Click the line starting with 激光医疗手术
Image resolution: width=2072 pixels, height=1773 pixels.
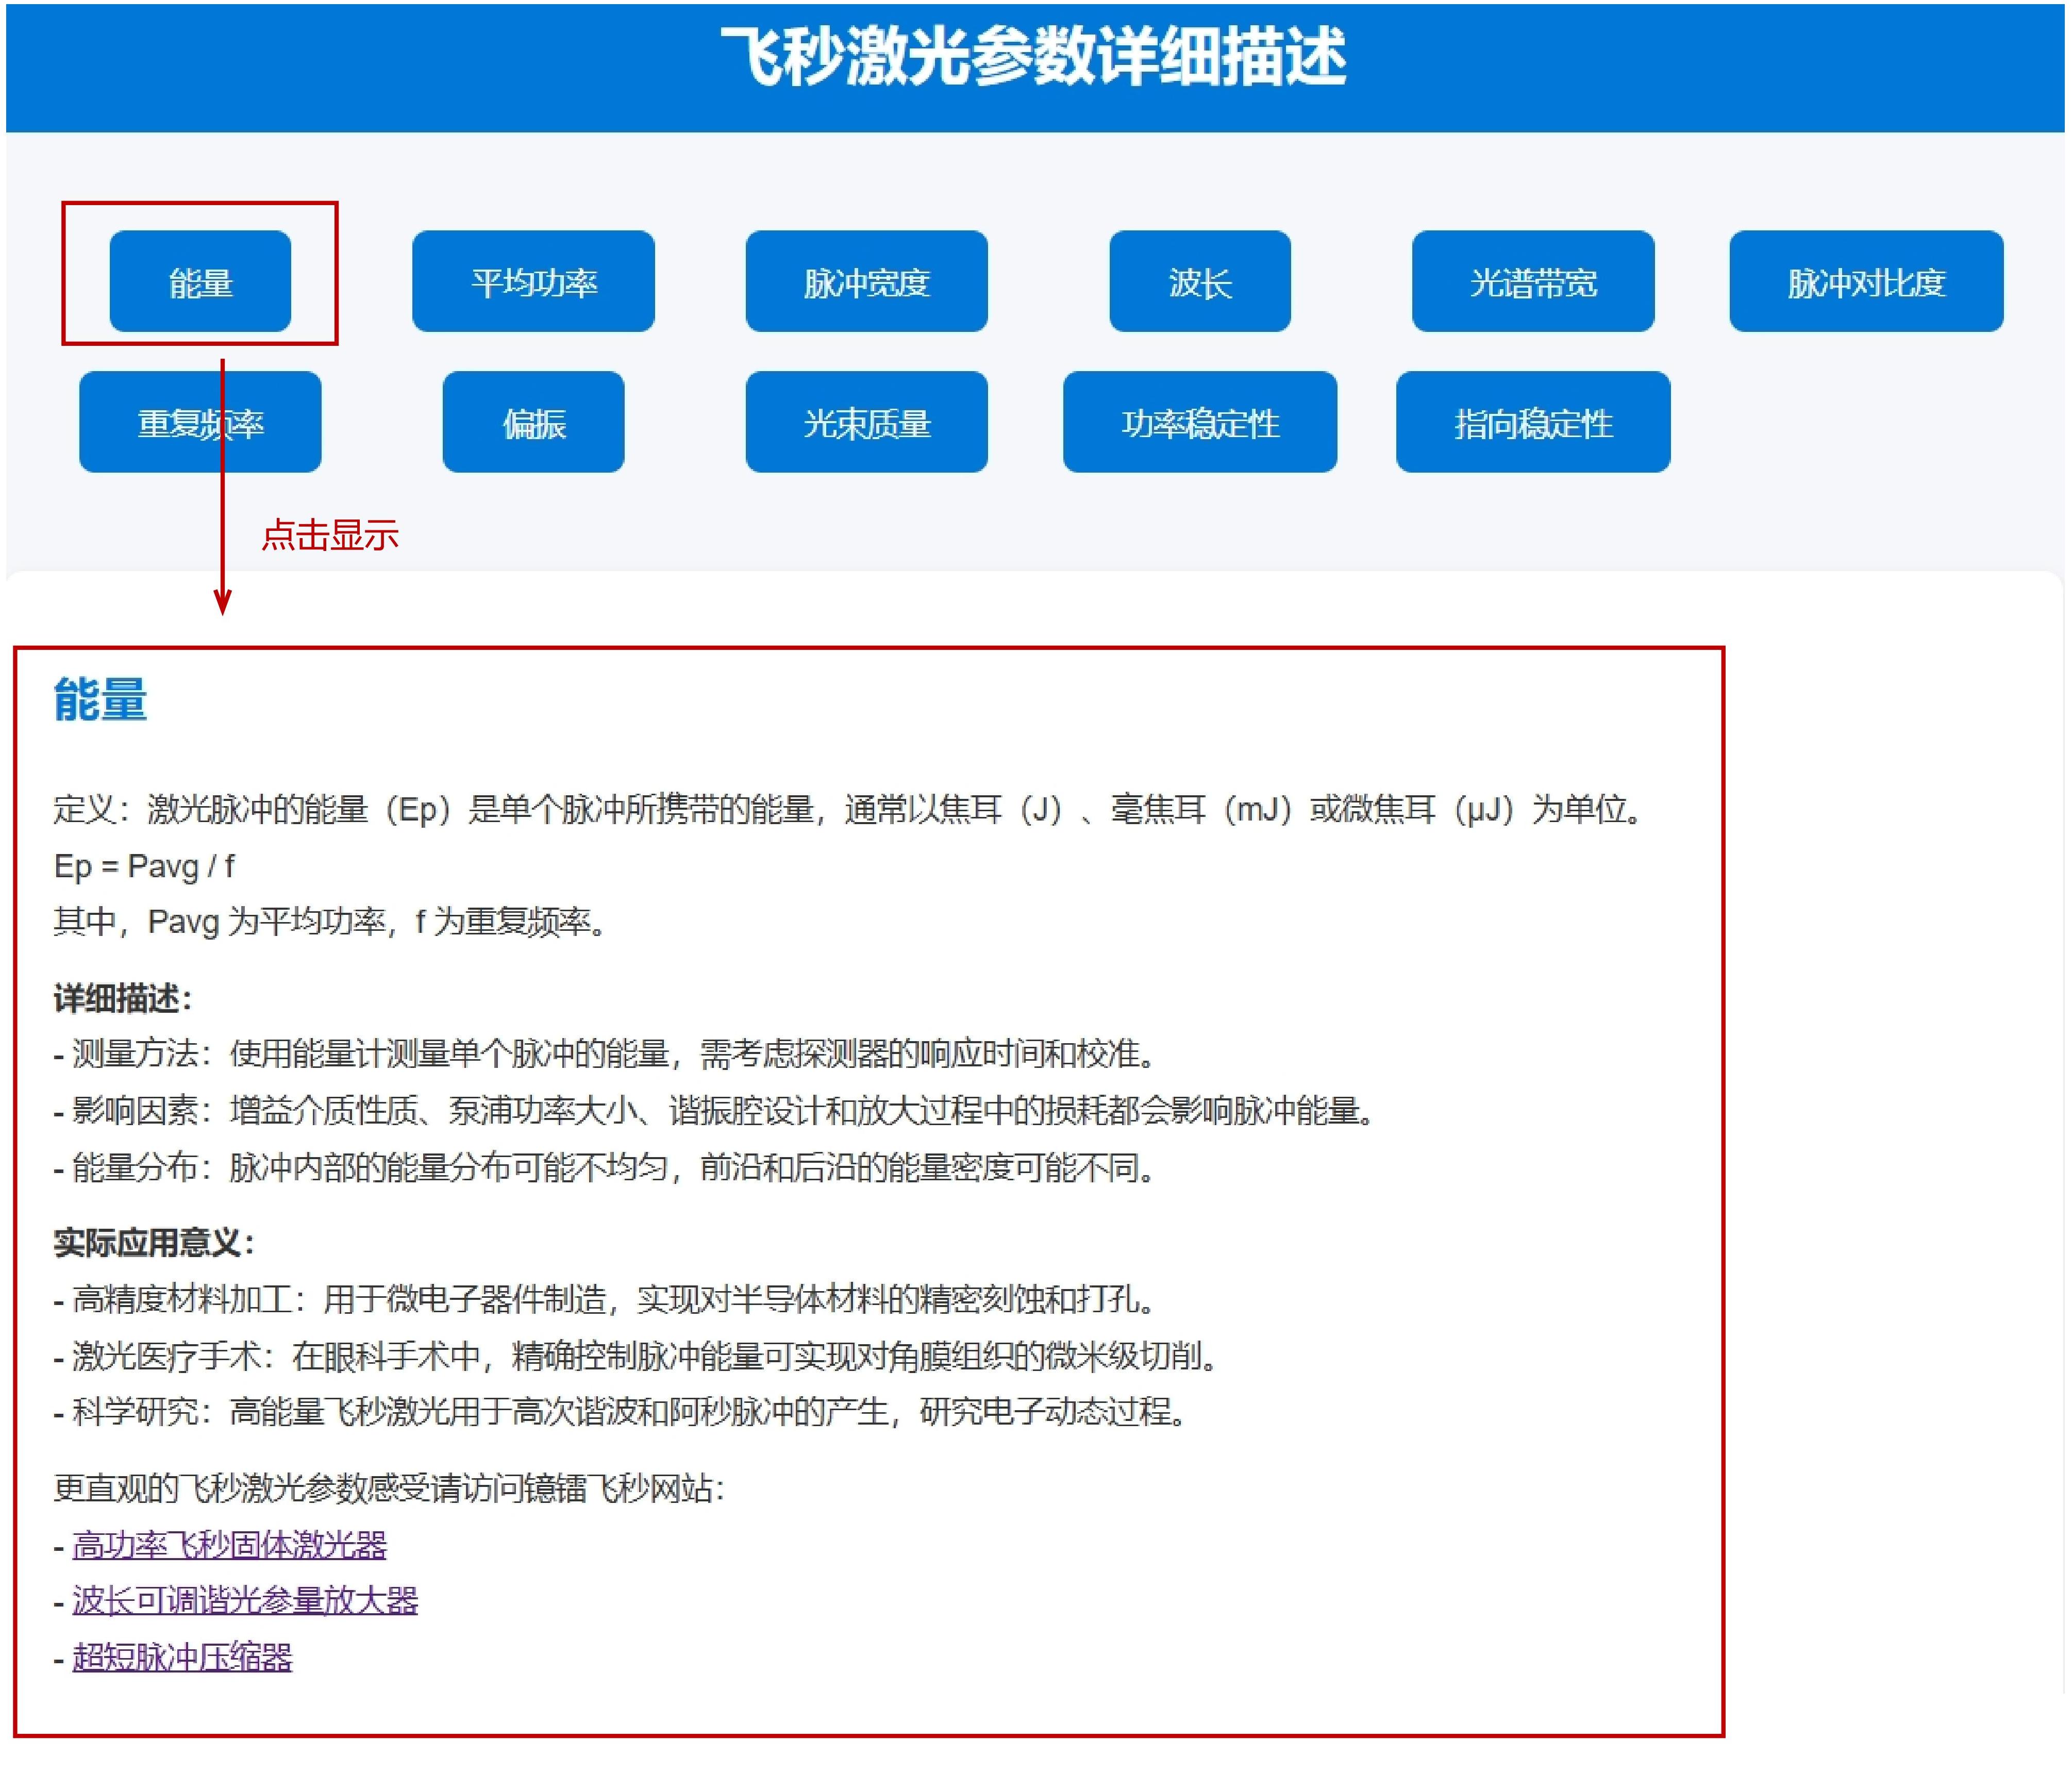pos(637,1356)
